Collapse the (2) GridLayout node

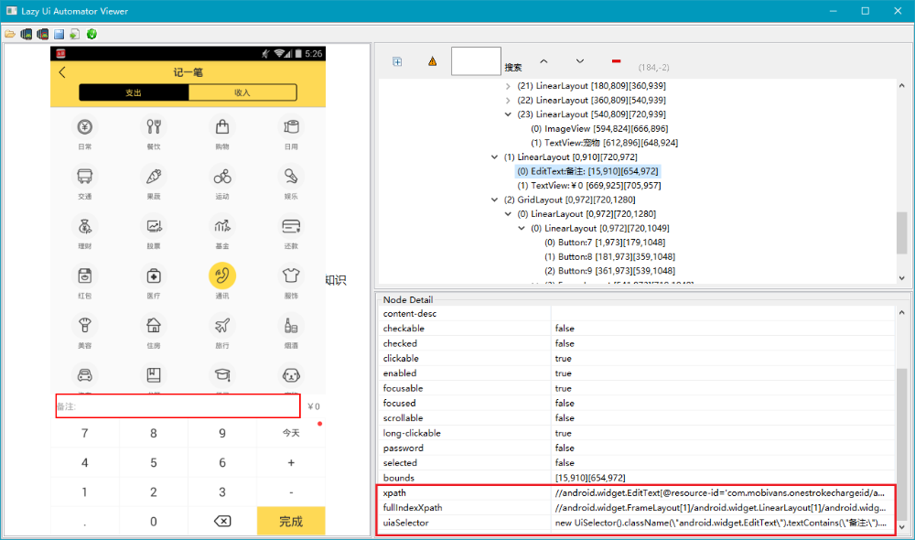tap(494, 200)
